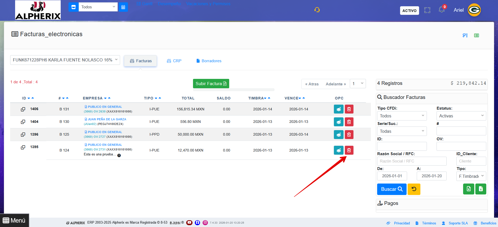This screenshot has height=227, width=498.
Task: Toggle the ACTIVO status button
Action: tap(409, 10)
